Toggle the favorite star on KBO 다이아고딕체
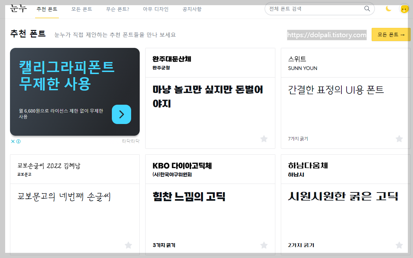This screenshot has width=413, height=258. click(264, 246)
